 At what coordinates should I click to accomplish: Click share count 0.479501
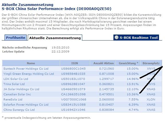(107, 94)
